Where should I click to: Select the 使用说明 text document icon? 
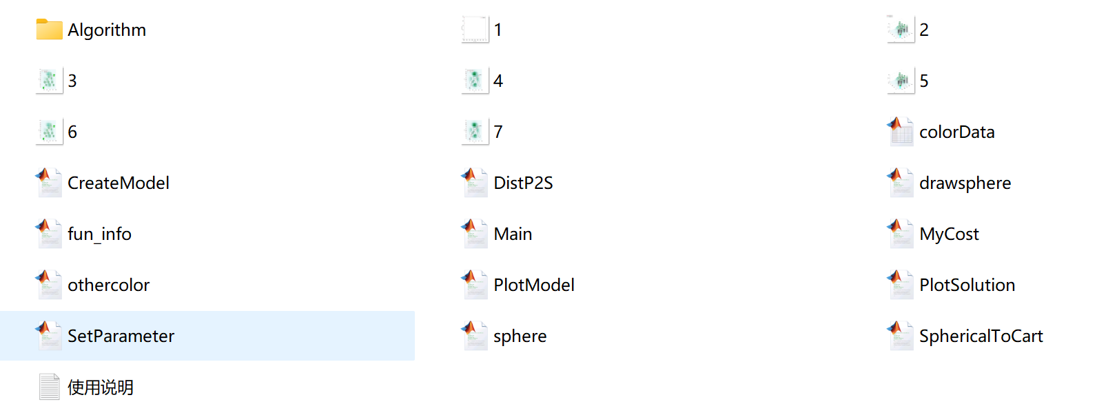click(x=49, y=387)
